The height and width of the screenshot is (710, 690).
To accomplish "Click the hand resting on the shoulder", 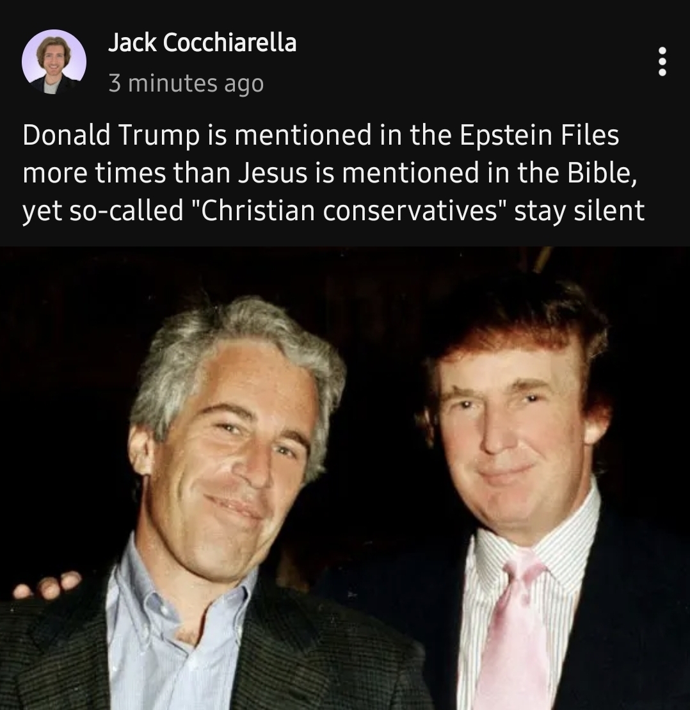I will [47, 584].
